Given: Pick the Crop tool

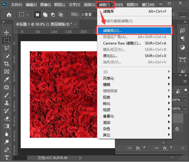Looking at the screenshot, I should (7, 63).
